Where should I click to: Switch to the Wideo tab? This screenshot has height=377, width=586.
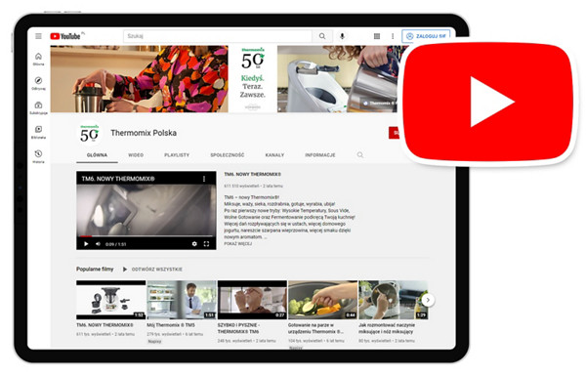point(136,155)
